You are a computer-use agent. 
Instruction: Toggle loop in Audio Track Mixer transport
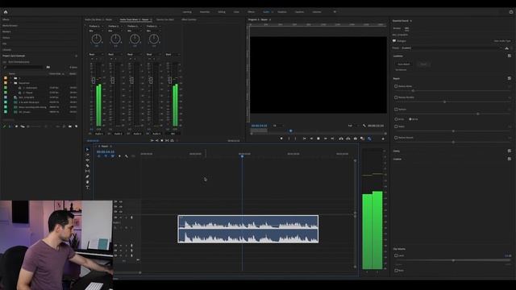point(172,141)
